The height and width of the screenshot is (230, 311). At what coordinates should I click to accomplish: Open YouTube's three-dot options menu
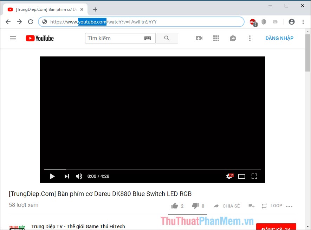pos(250,38)
